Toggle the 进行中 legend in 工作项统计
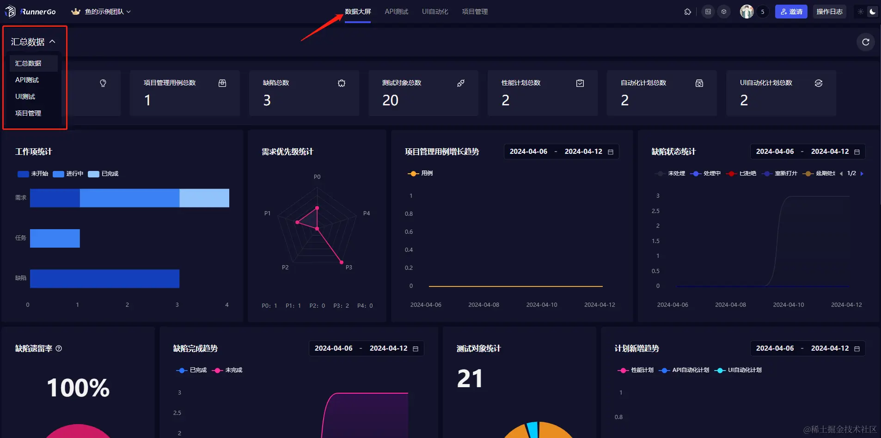The width and height of the screenshot is (881, 438). click(68, 174)
